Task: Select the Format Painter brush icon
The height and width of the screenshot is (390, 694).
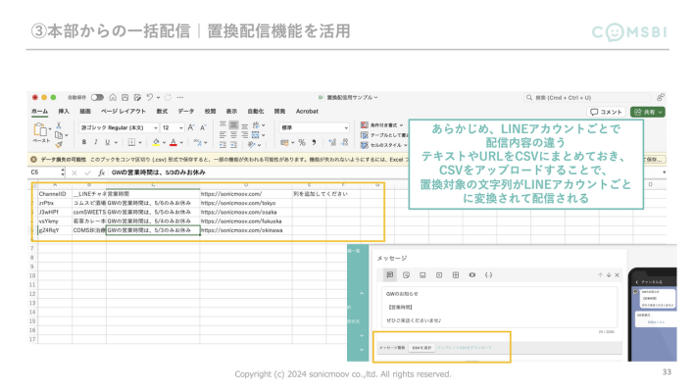Action: 59,144
